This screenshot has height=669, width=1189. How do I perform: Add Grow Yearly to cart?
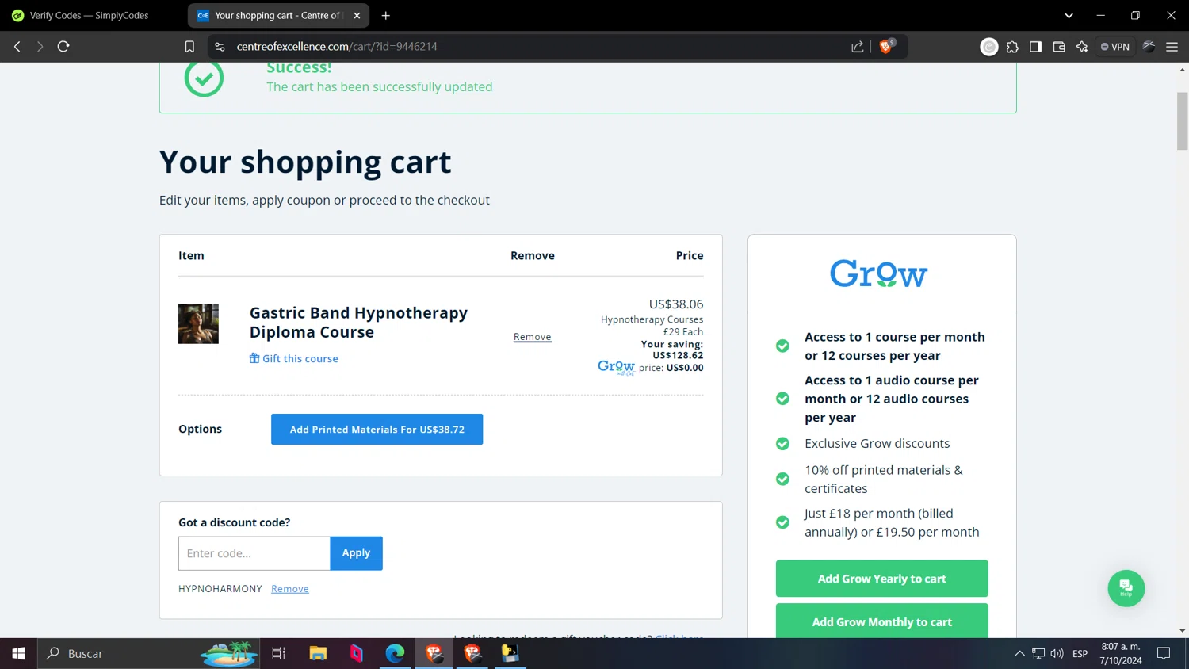881,579
